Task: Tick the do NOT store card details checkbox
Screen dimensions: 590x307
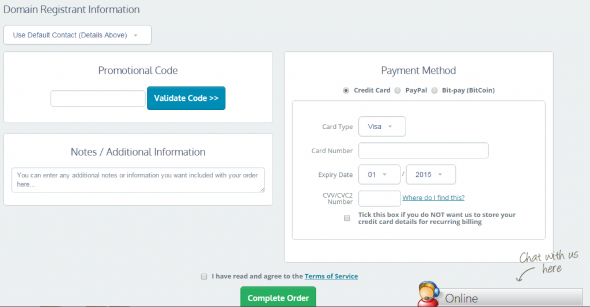Action: [x=347, y=218]
